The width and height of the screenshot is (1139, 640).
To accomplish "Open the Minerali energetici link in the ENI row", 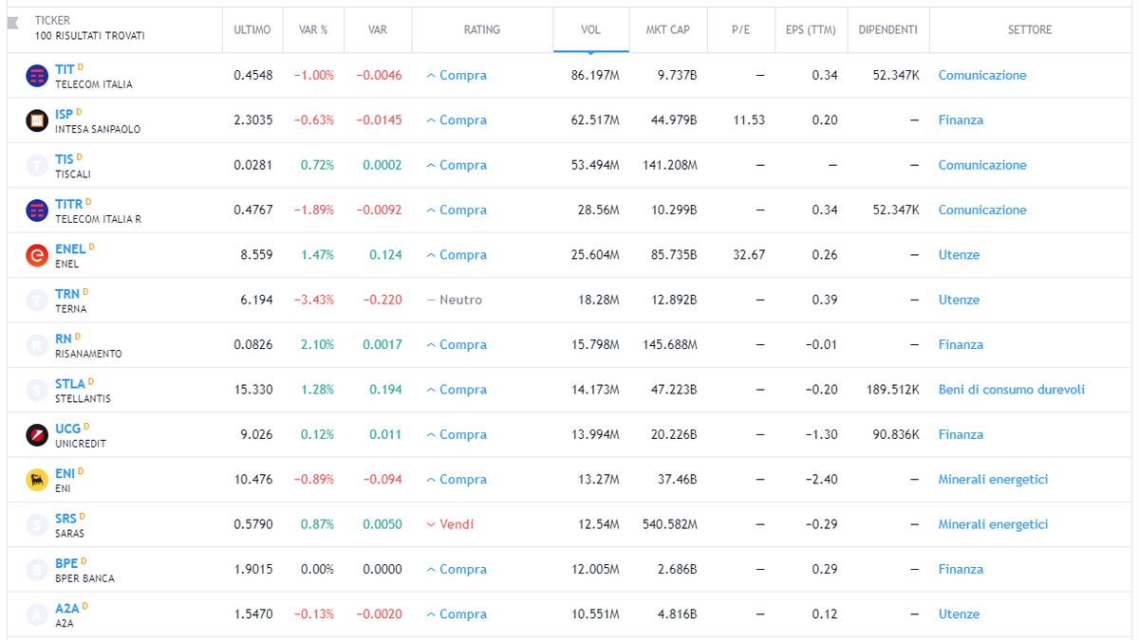I will point(994,480).
